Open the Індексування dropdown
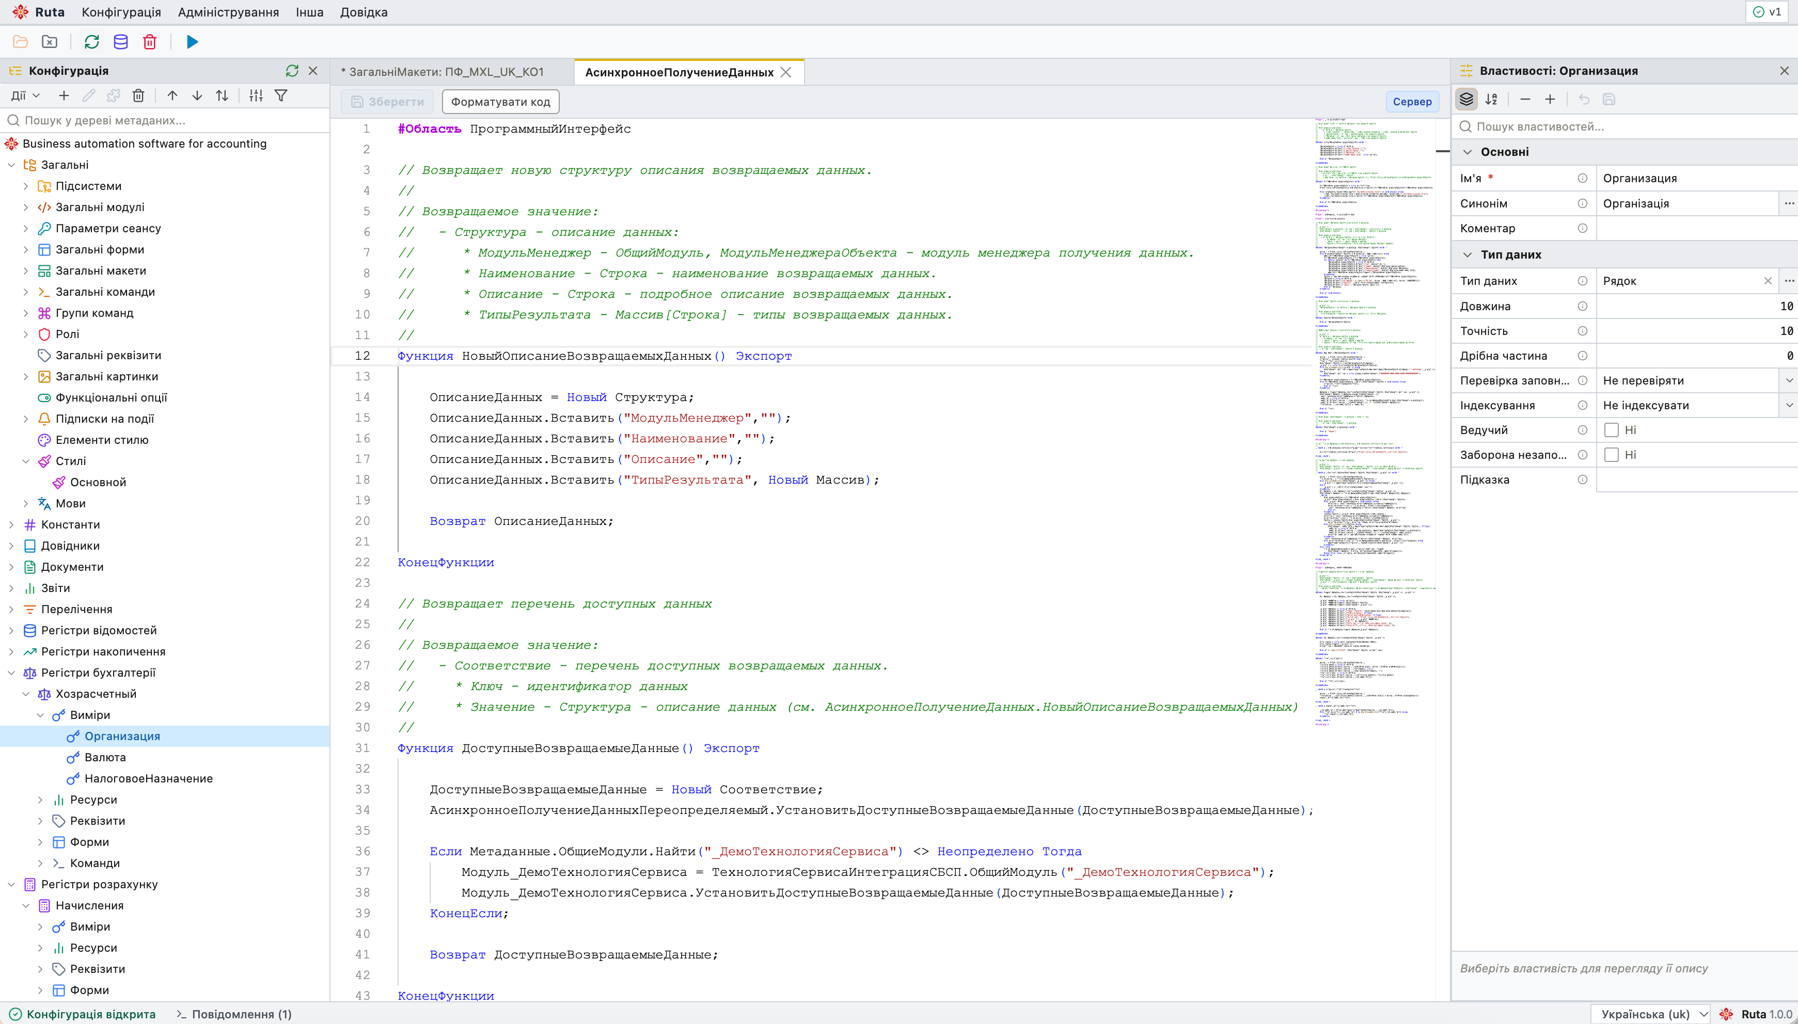Screen dimensions: 1798x1024 (1789, 405)
